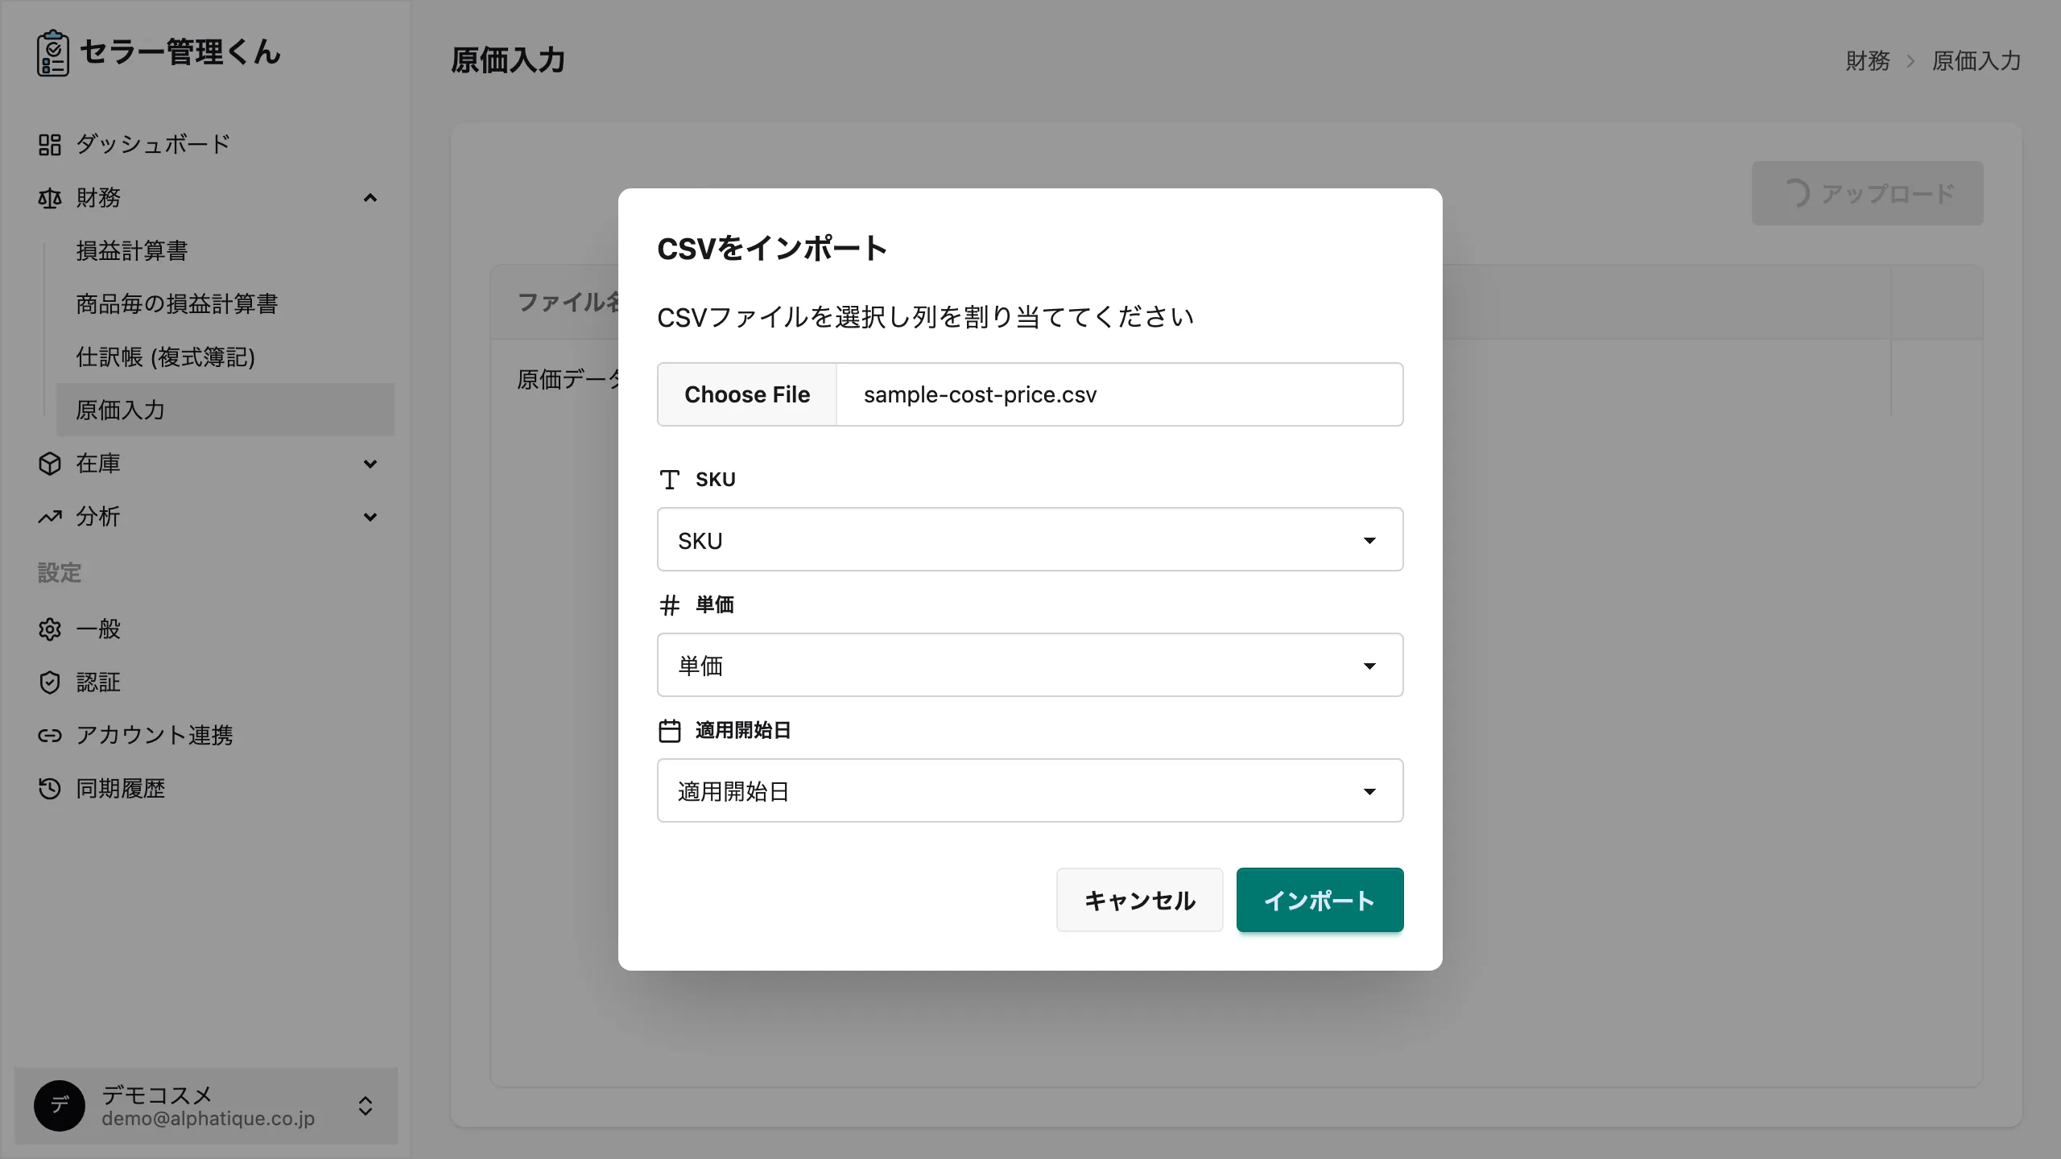Viewport: 2061px width, 1159px height.
Task: Click the アカウント連携 link icon
Action: click(50, 736)
